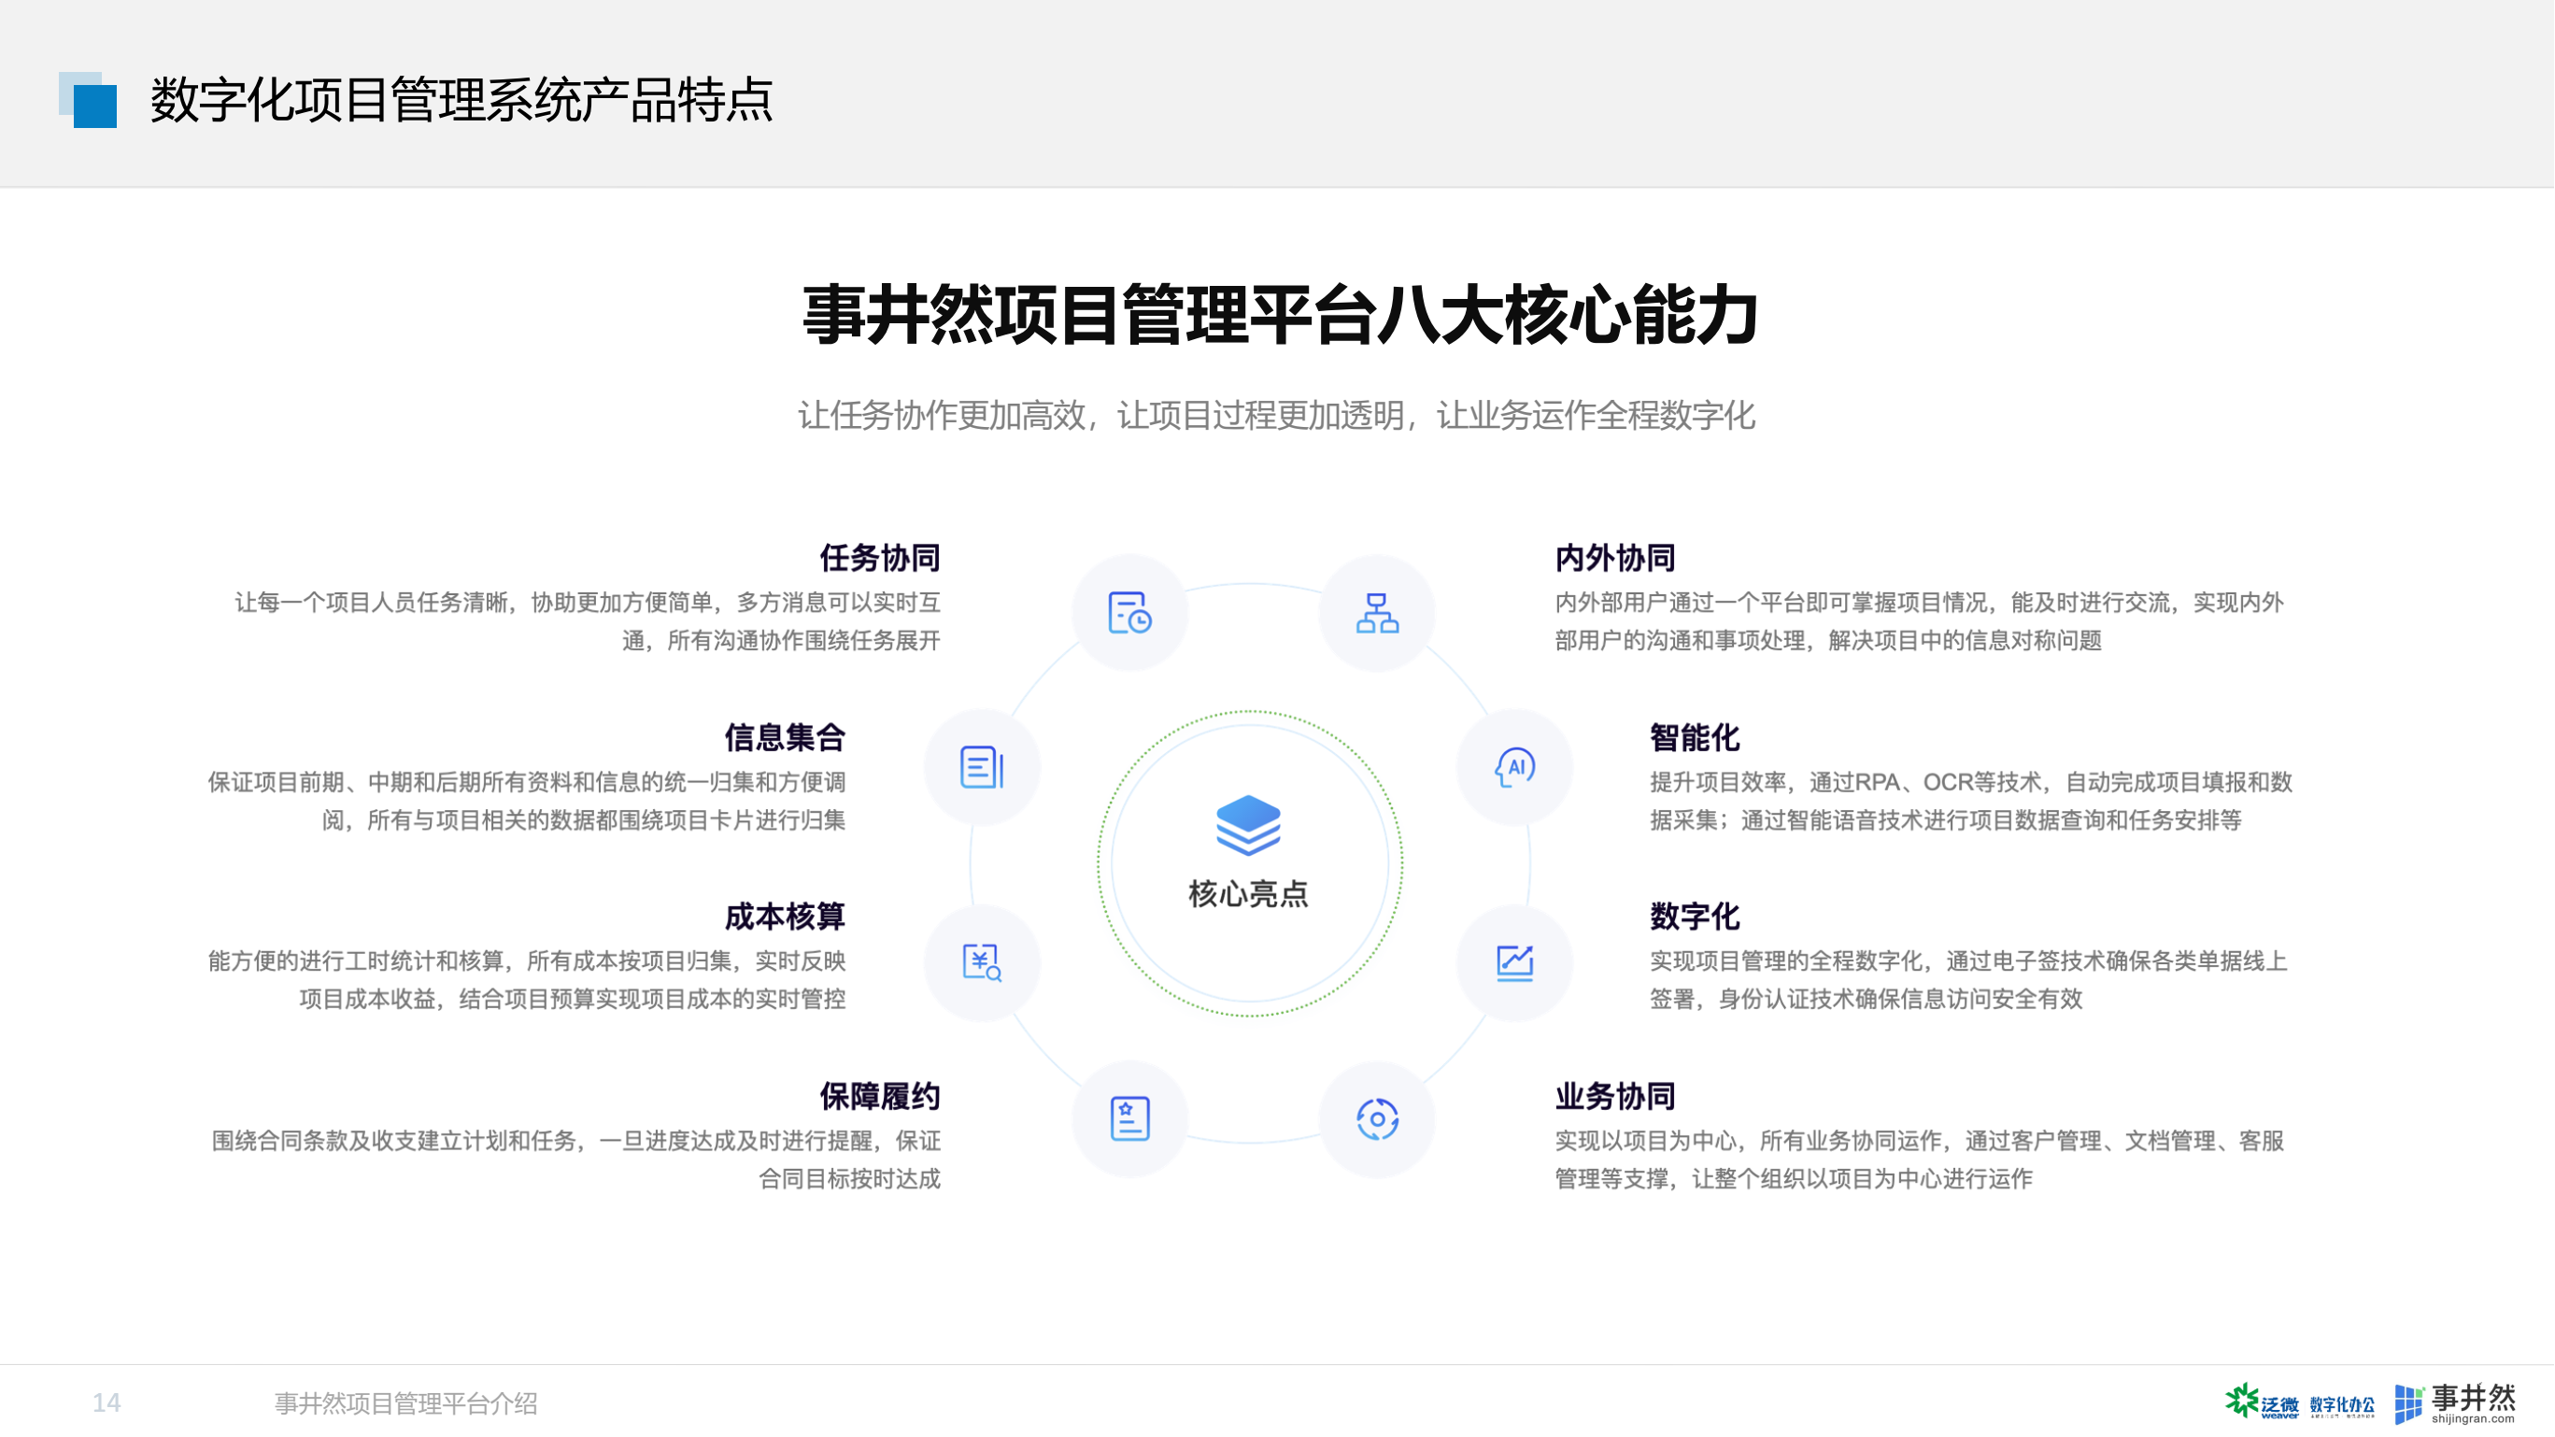Select the heading 成本核算

coord(785,916)
